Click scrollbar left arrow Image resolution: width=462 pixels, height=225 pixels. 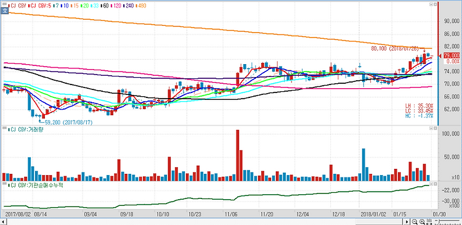pos(3,222)
